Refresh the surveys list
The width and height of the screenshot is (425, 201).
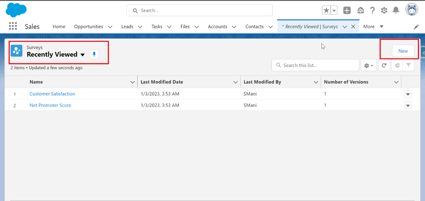pyautogui.click(x=384, y=65)
